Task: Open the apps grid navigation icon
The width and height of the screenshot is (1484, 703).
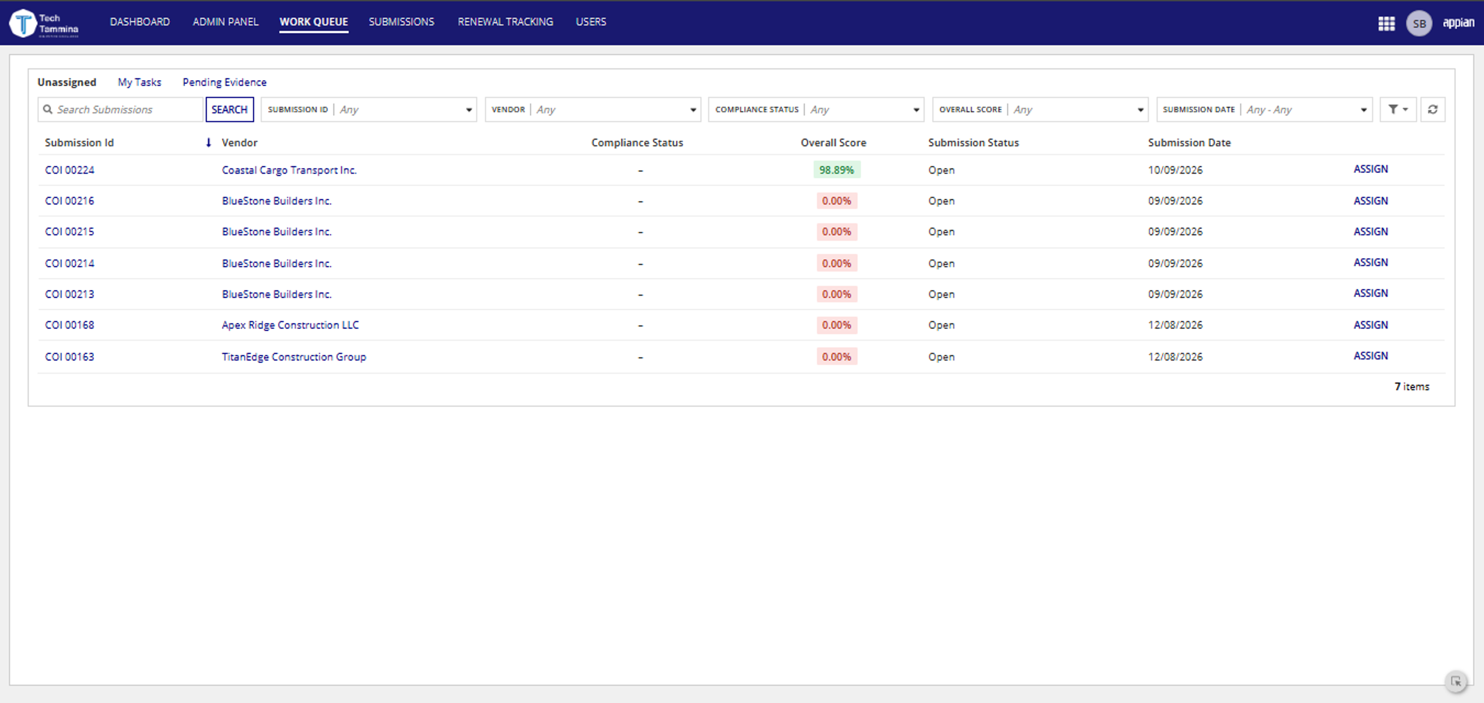Action: pyautogui.click(x=1386, y=24)
